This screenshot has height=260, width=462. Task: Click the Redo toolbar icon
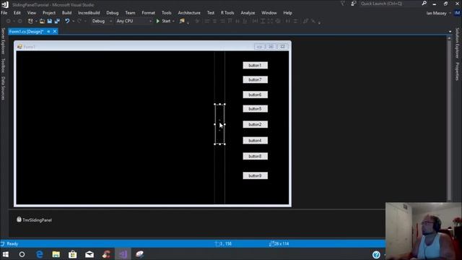click(x=79, y=21)
